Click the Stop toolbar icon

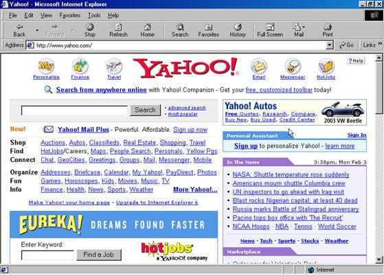(x=89, y=30)
